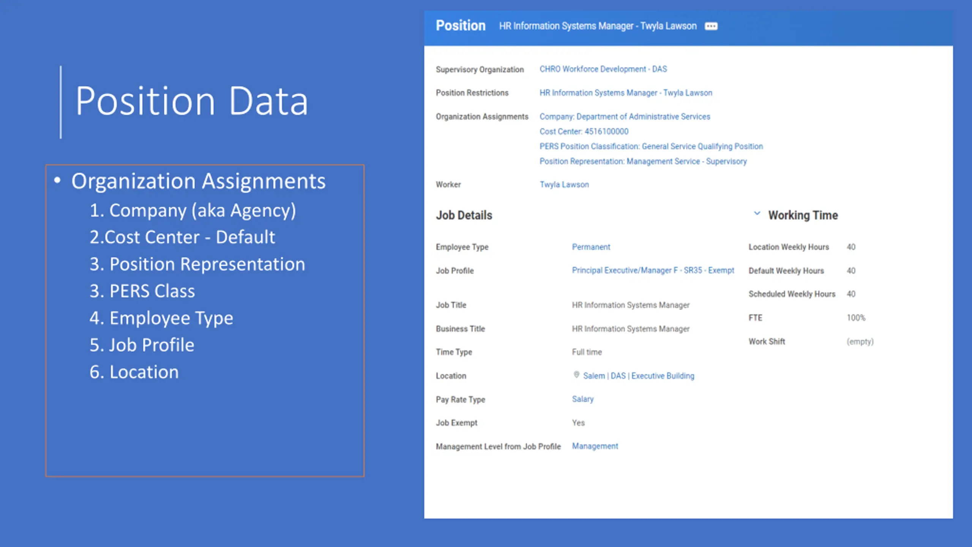The width and height of the screenshot is (972, 547).
Task: Open Cost Center: 4516100000 link
Action: [584, 131]
